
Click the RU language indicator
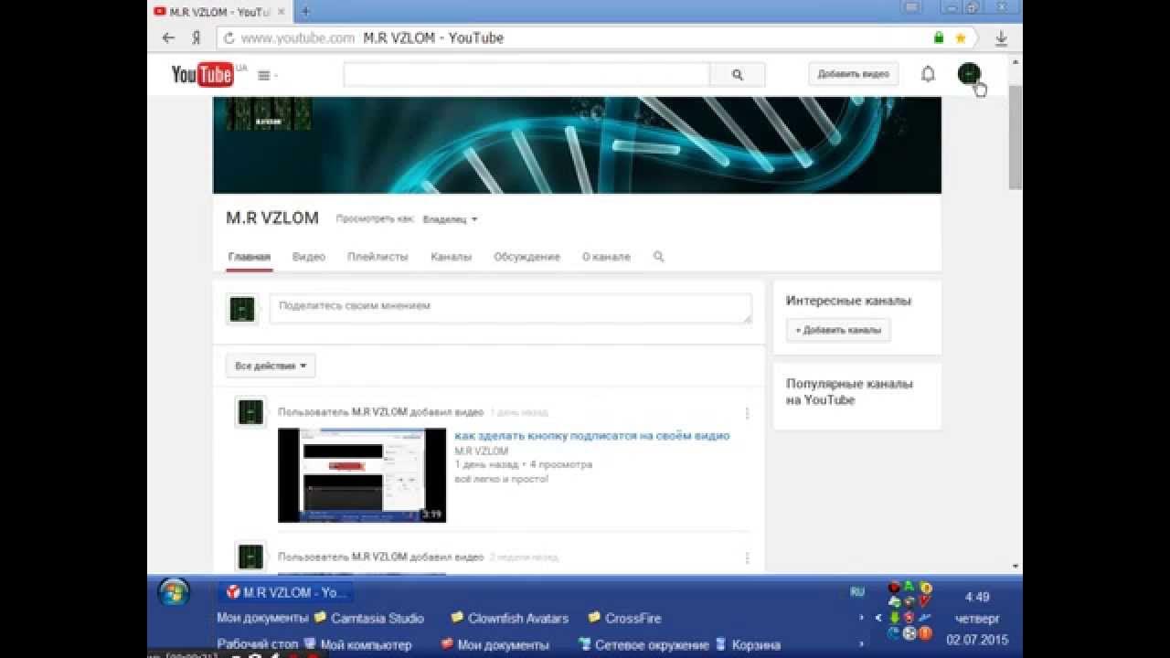click(x=857, y=592)
